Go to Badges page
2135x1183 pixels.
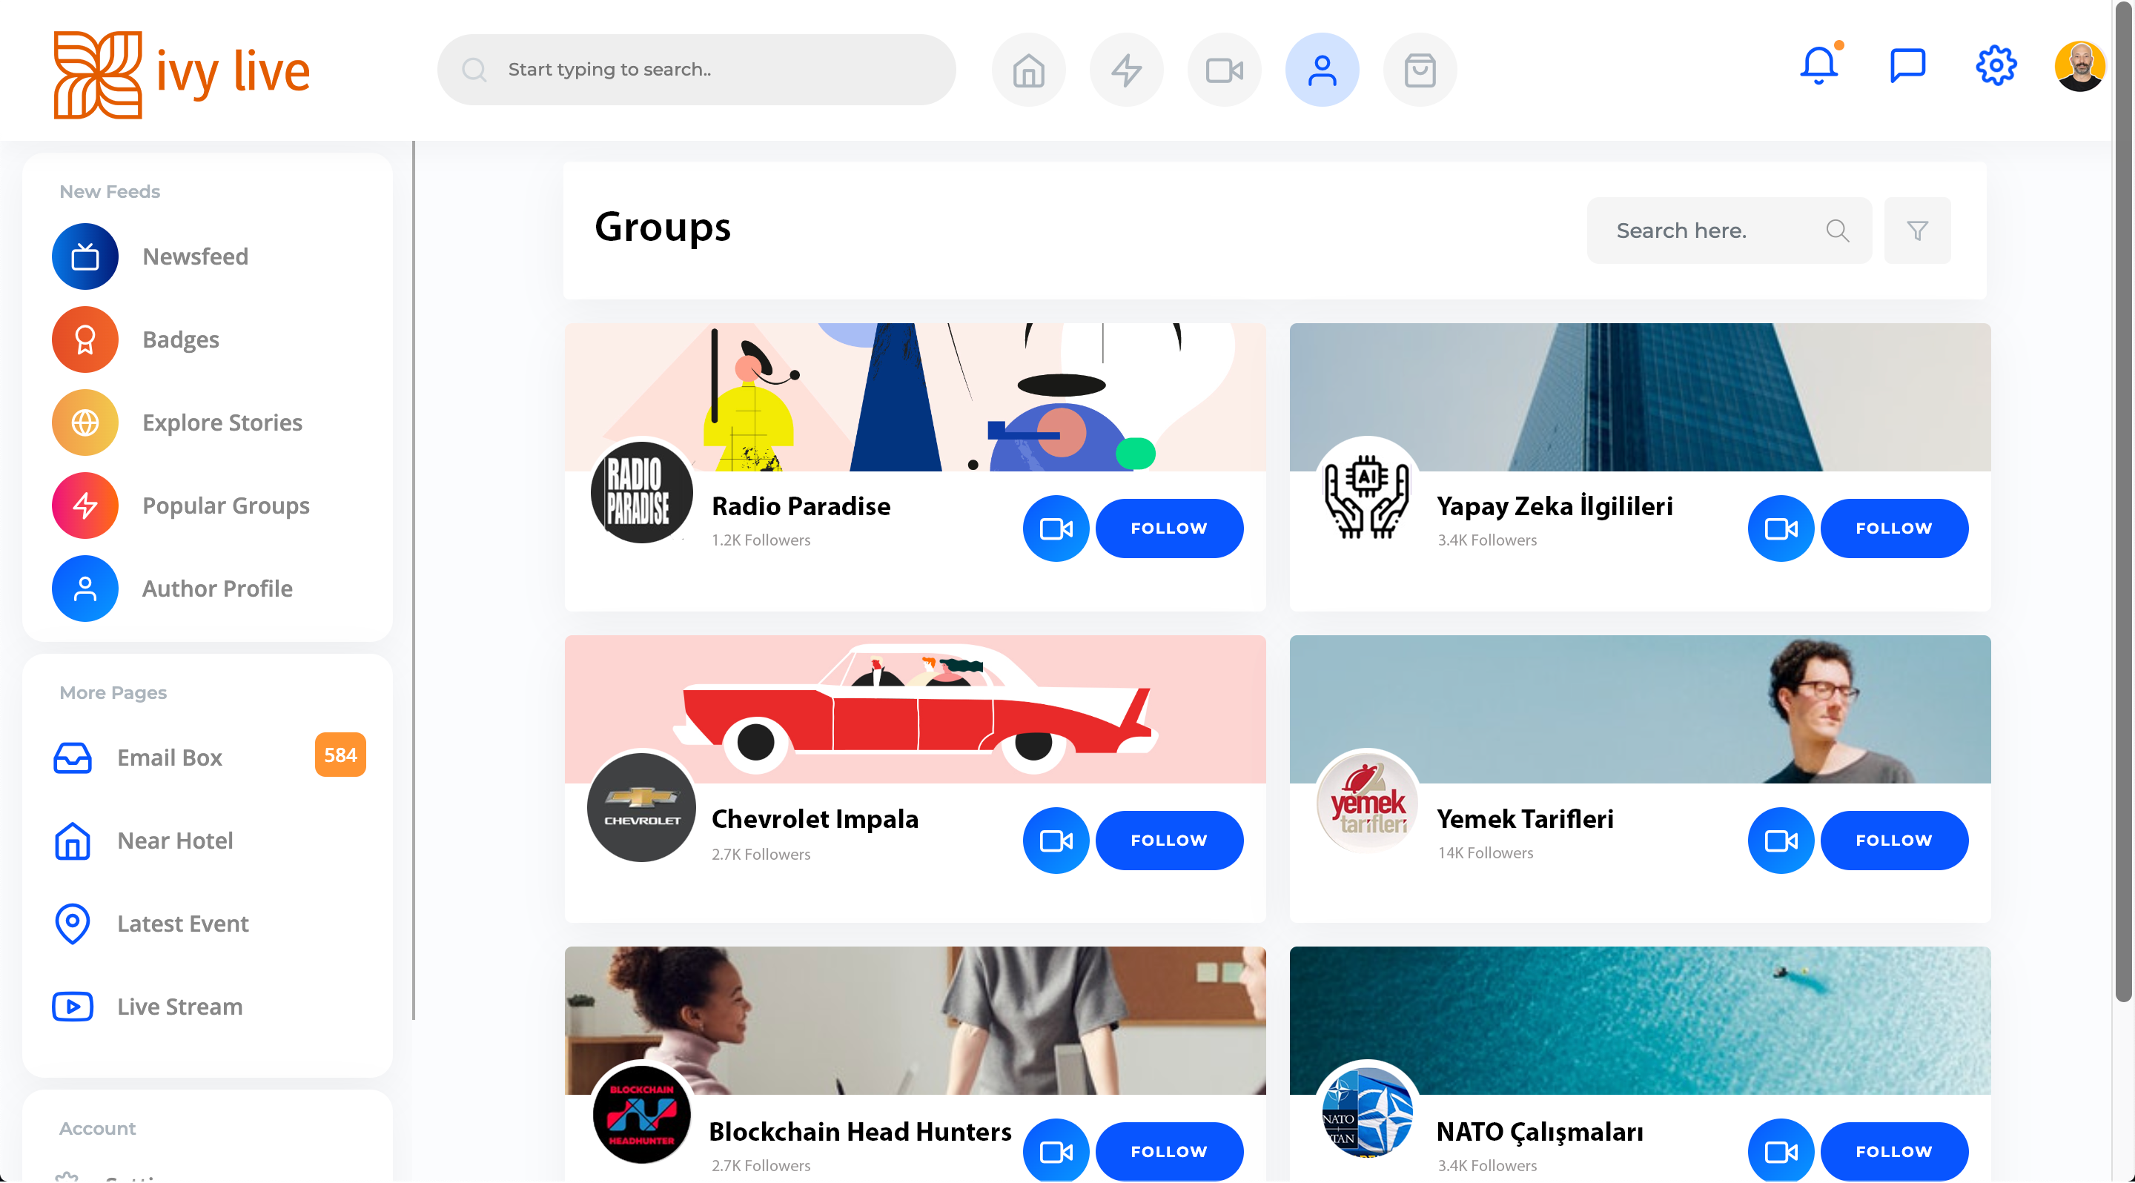(x=181, y=339)
